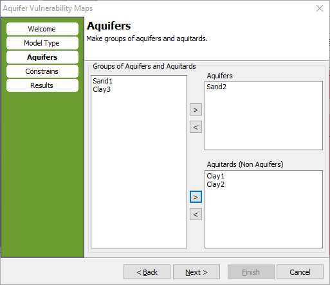Move selected group into Aquifers list
330x285 pixels.
[x=196, y=110]
